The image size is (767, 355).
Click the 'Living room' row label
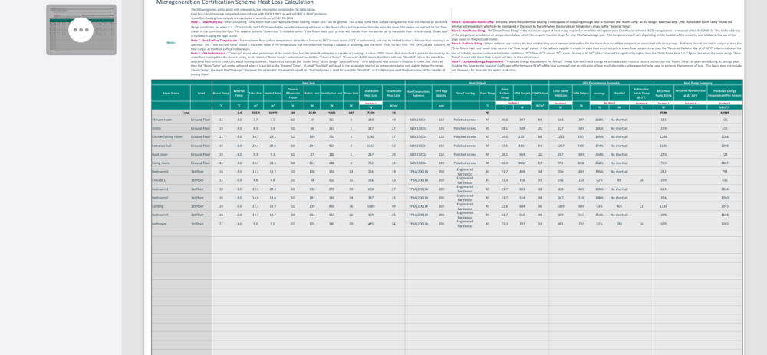(160, 163)
